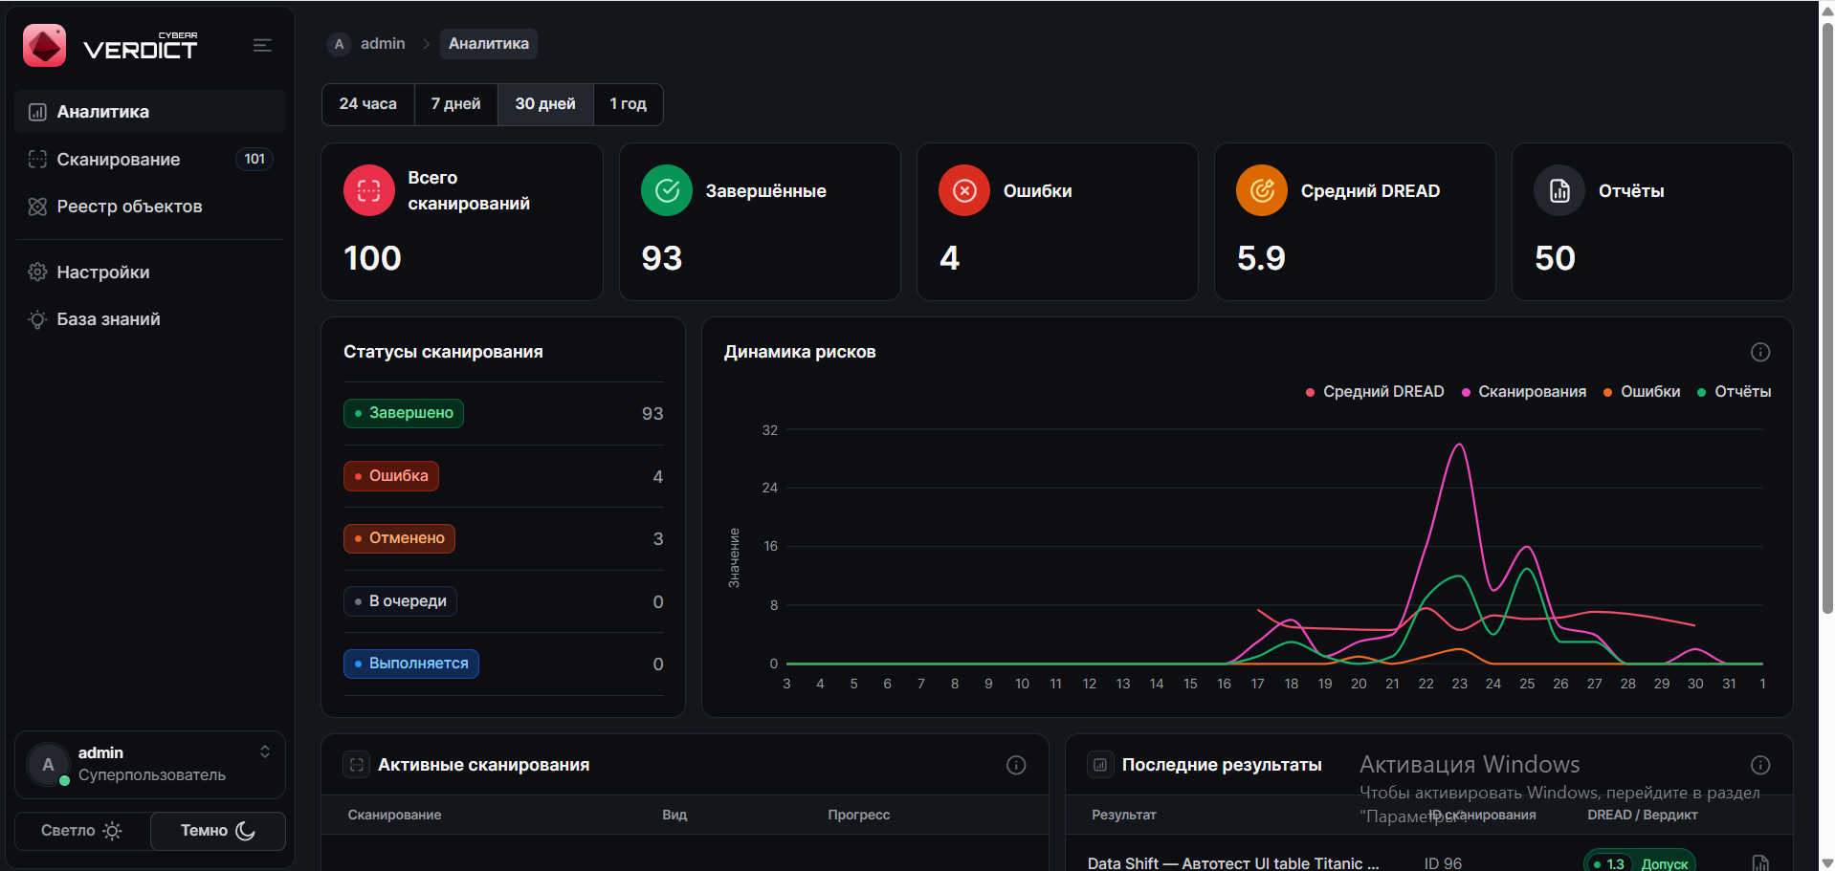Click the Cybear Verdict logo icon
The width and height of the screenshot is (1835, 871).
(x=44, y=45)
